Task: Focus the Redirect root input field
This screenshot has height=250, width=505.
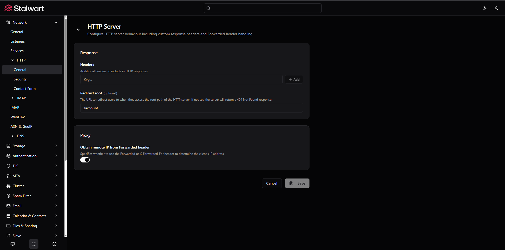Action: (191, 108)
